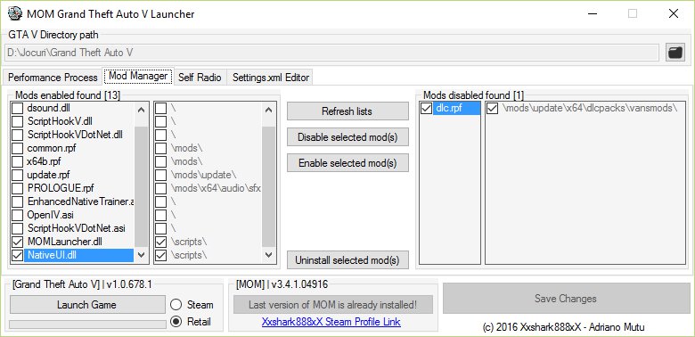The width and height of the screenshot is (695, 337).
Task: Tick the ScriptHookV.dll checkbox
Action: point(17,121)
